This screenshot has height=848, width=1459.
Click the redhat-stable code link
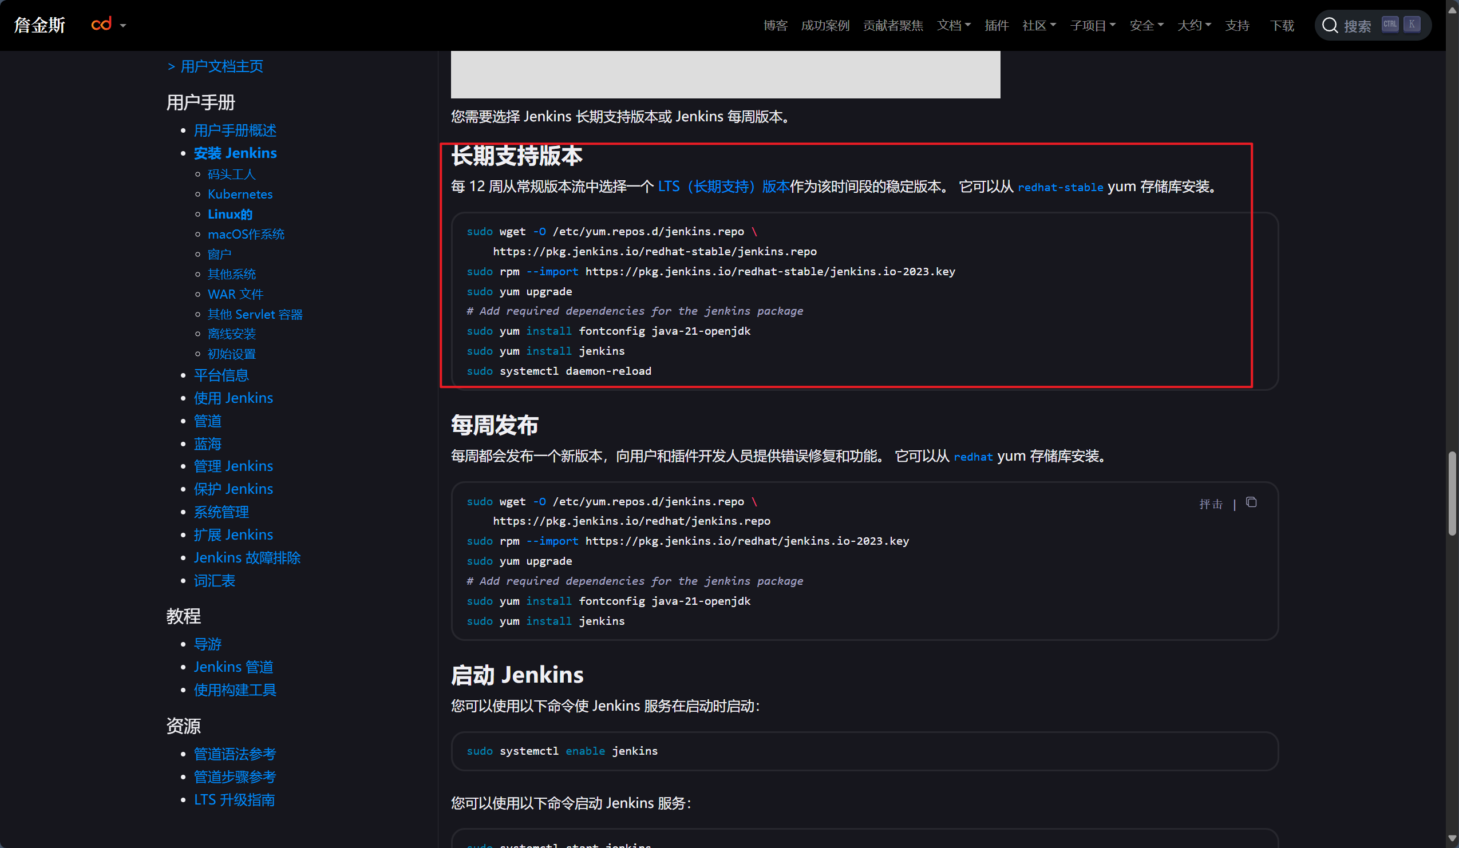(x=1060, y=188)
